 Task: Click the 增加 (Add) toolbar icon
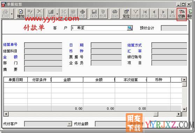21,14
